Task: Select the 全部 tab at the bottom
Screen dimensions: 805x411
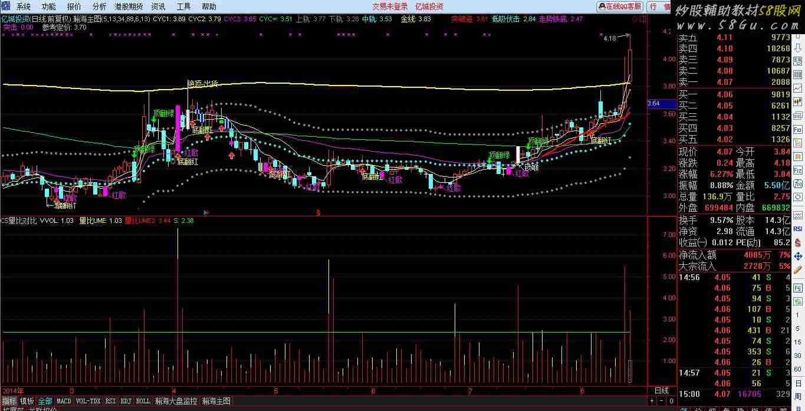Action: point(45,401)
